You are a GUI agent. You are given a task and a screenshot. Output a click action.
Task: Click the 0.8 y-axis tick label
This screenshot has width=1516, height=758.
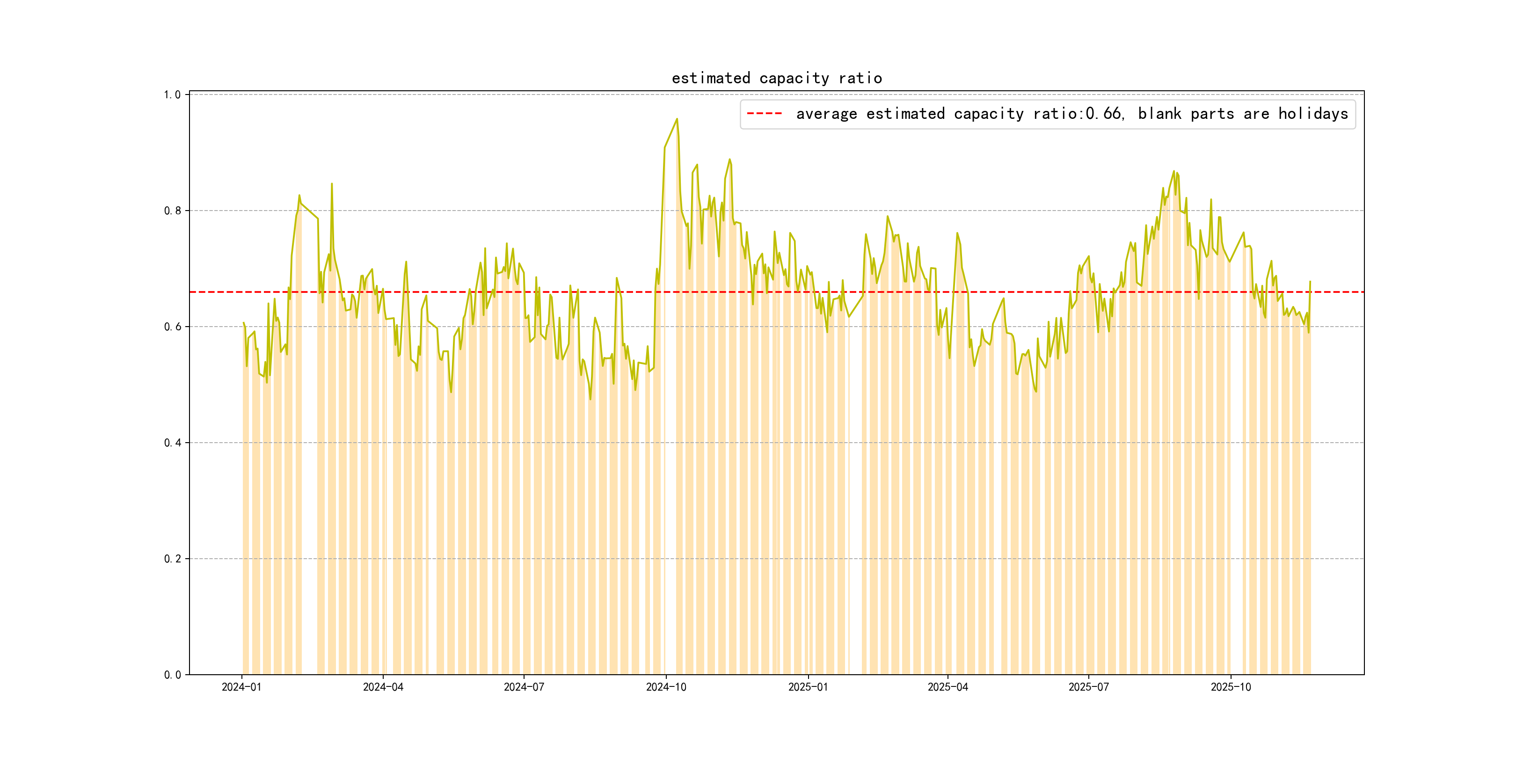[x=172, y=211]
